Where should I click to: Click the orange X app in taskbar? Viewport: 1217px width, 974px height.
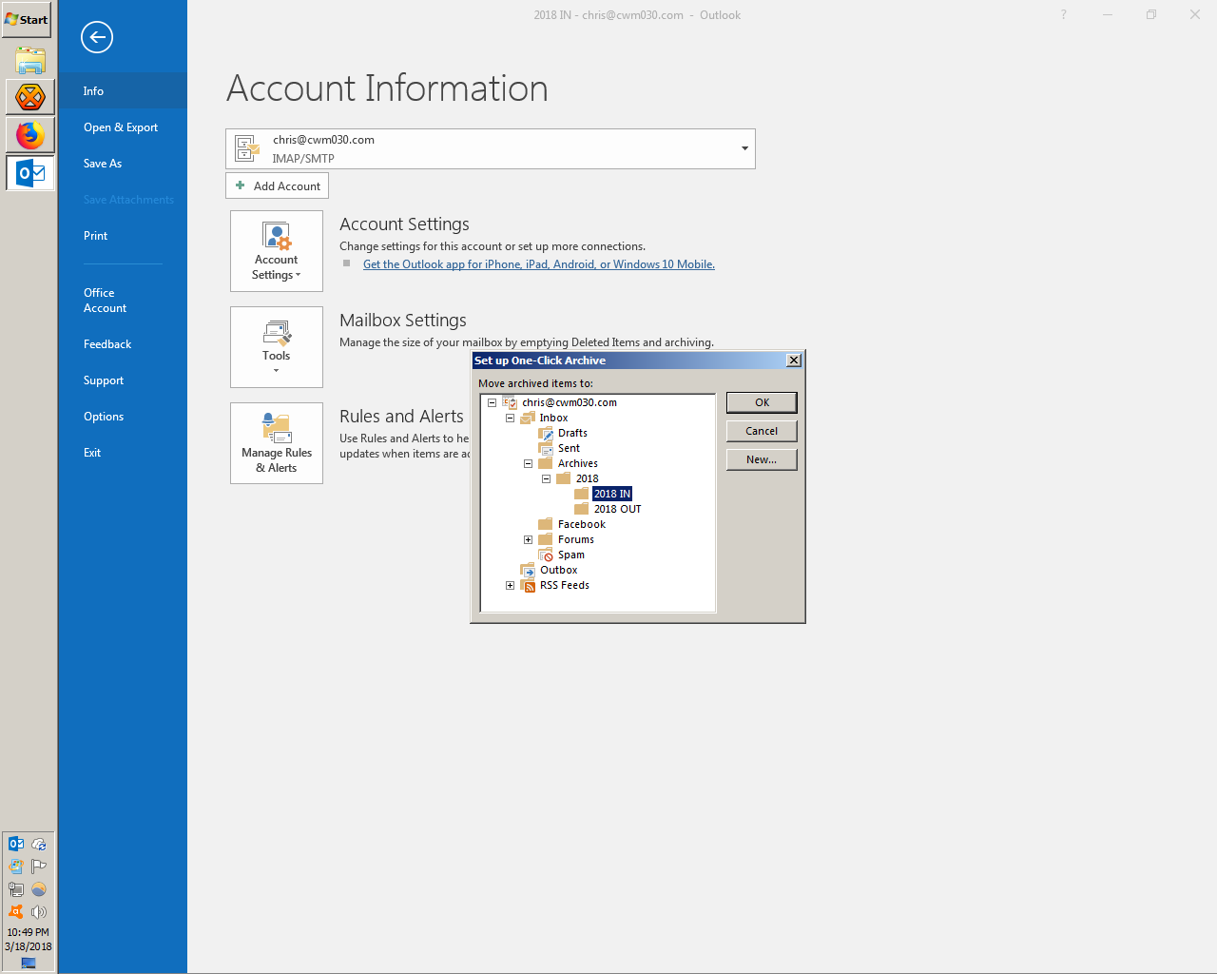30,97
